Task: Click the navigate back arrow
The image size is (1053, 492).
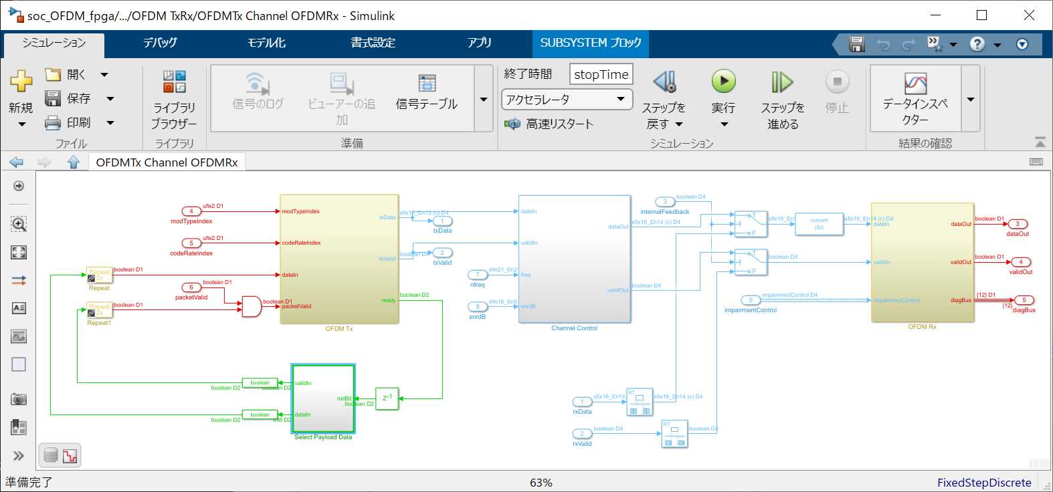Action: [x=17, y=162]
